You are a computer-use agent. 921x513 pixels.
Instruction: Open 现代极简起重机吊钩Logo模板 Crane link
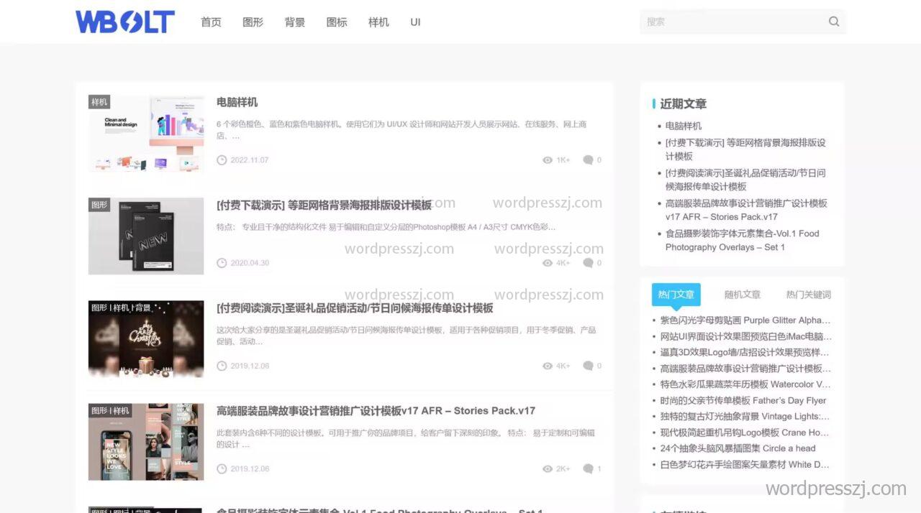click(745, 433)
